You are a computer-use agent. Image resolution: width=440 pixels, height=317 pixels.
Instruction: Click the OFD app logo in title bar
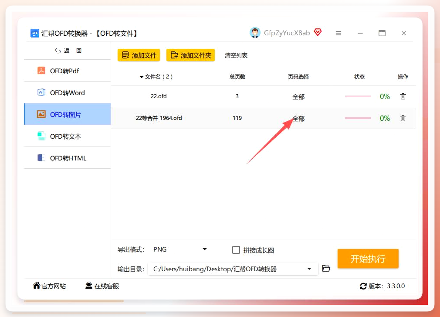click(35, 33)
